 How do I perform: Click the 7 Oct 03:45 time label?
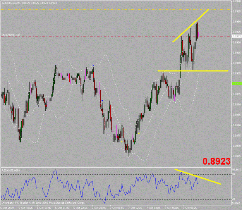pos(154,208)
